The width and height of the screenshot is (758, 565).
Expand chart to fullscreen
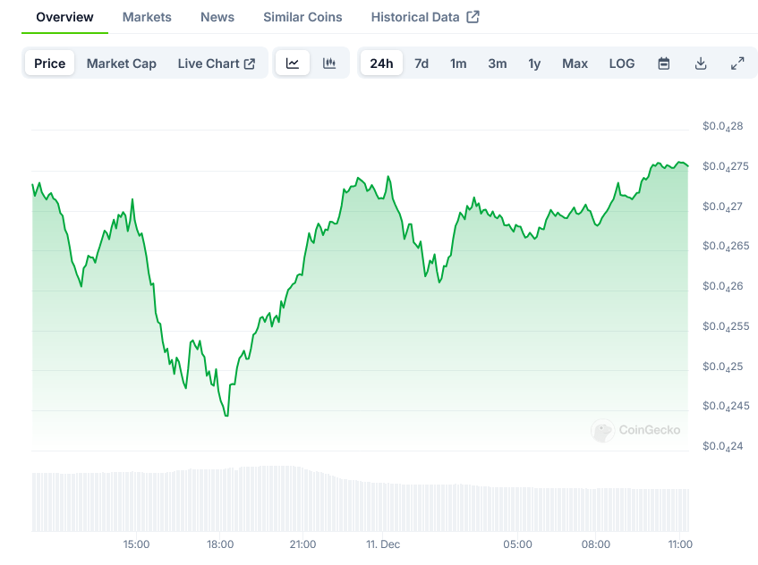coord(737,63)
